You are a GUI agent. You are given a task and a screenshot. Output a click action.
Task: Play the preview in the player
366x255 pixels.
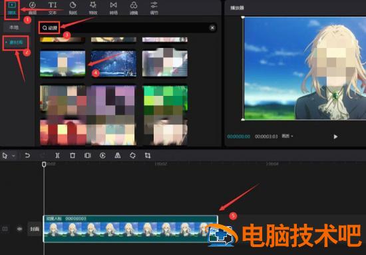tap(335, 136)
